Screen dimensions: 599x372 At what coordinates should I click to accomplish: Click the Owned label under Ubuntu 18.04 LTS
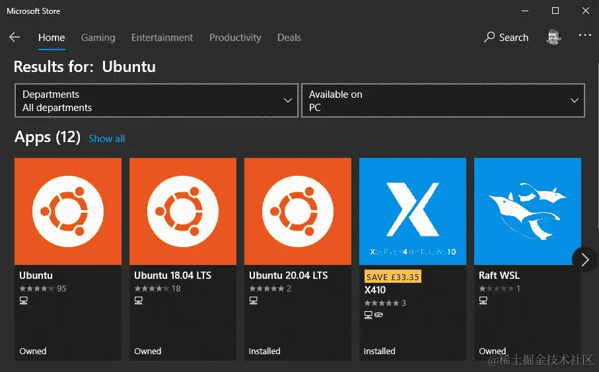[x=148, y=351]
